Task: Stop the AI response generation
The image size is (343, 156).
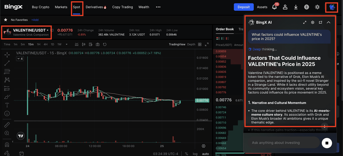Action: pyautogui.click(x=327, y=143)
